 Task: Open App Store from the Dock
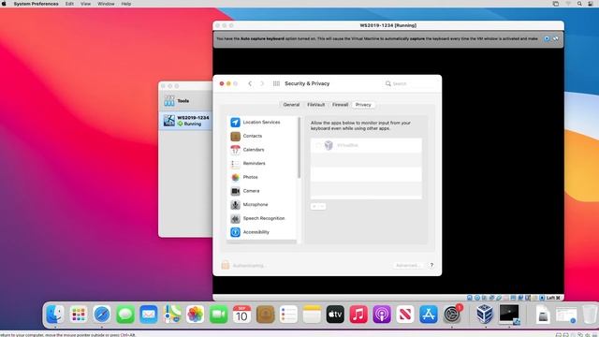pyautogui.click(x=429, y=315)
